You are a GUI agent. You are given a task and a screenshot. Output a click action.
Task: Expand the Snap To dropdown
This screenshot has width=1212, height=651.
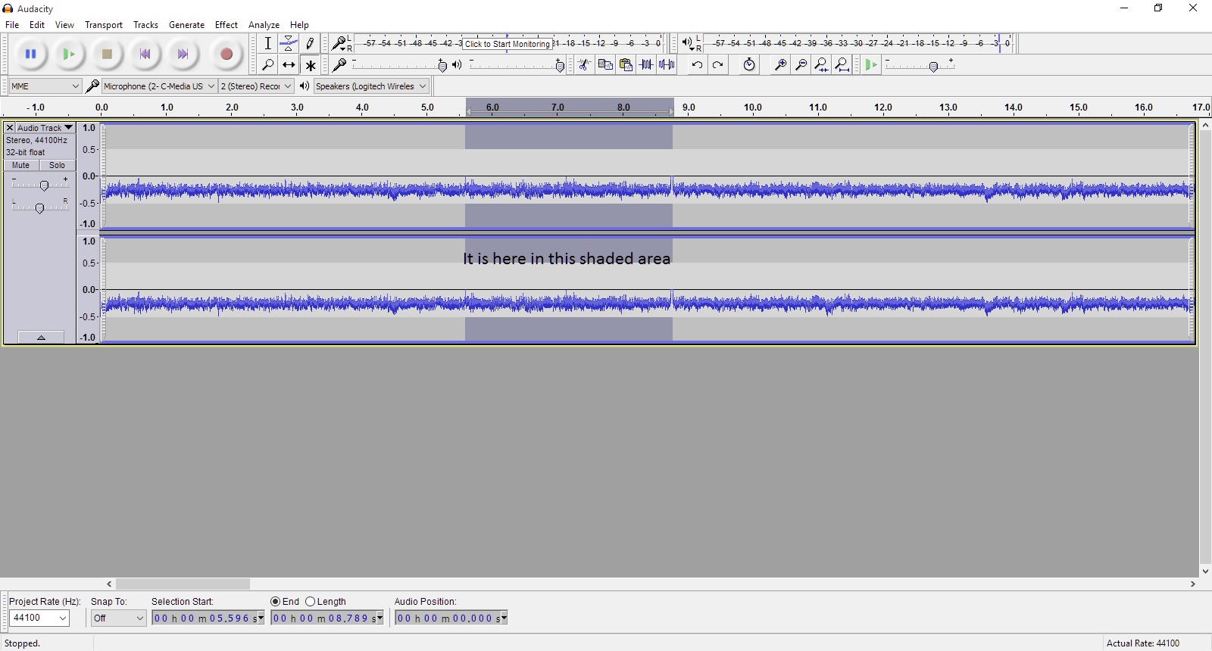(118, 618)
